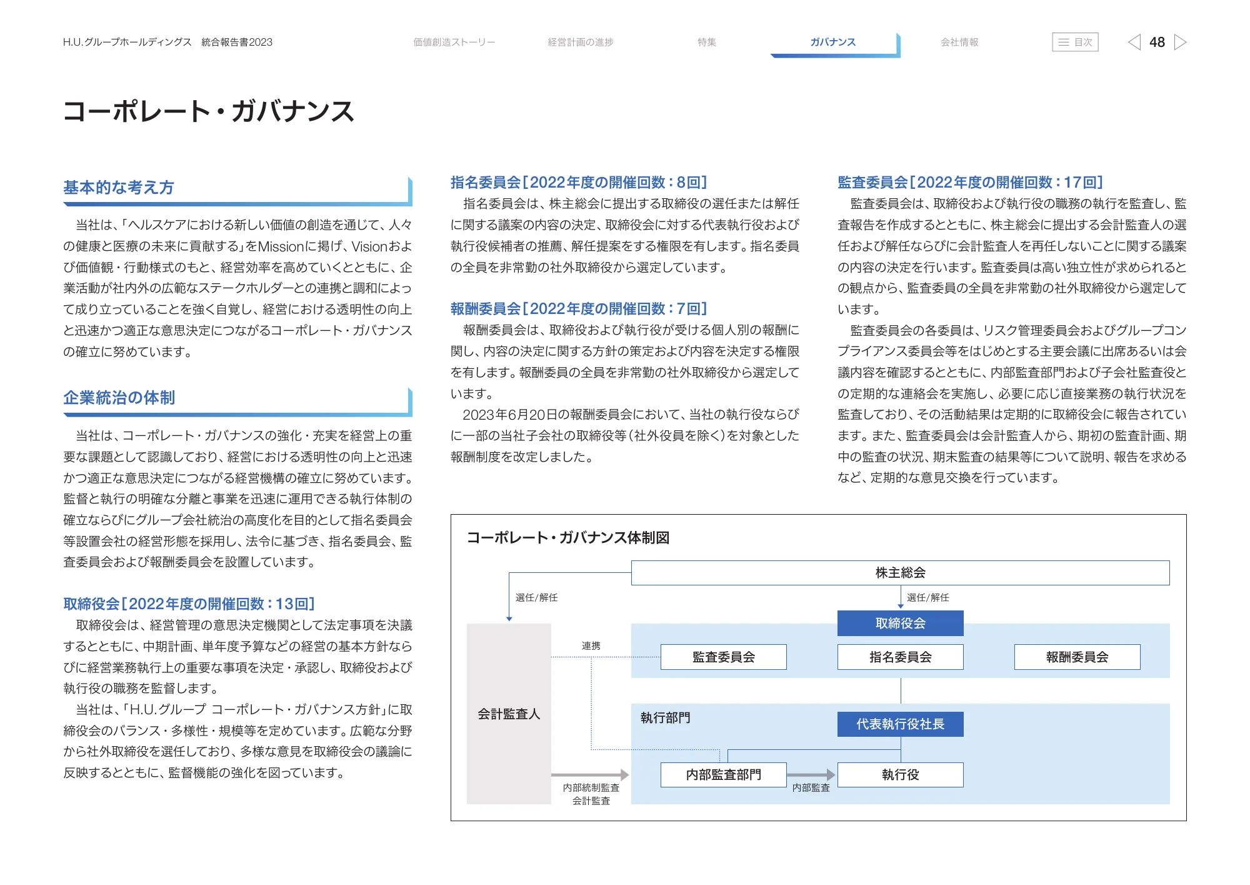Click the page number 48
This screenshot has width=1250, height=885.
1157,42
